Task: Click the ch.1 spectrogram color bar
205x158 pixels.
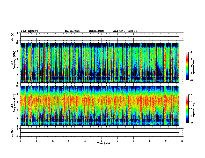Action: (x=187, y=66)
